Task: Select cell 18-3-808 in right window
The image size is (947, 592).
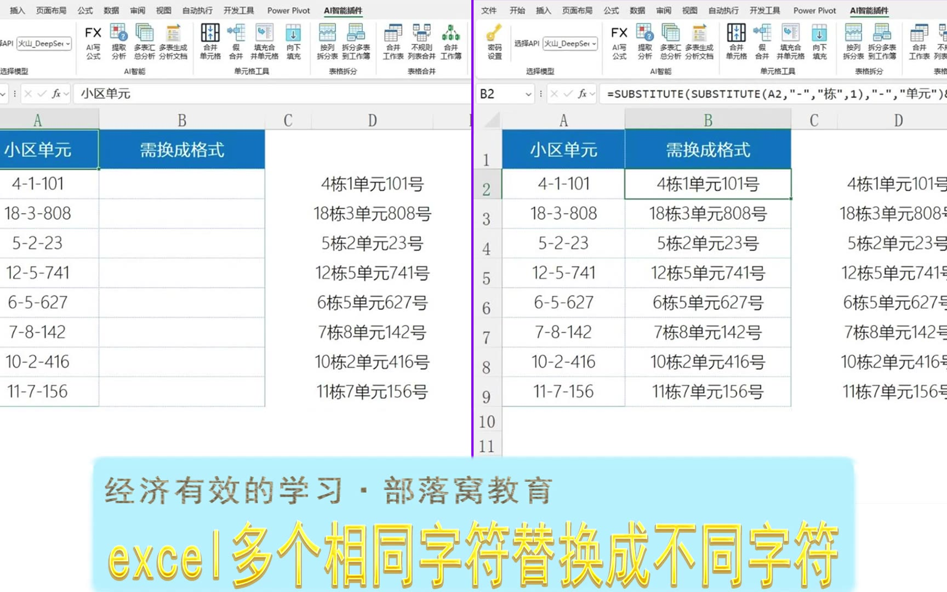Action: pos(563,213)
